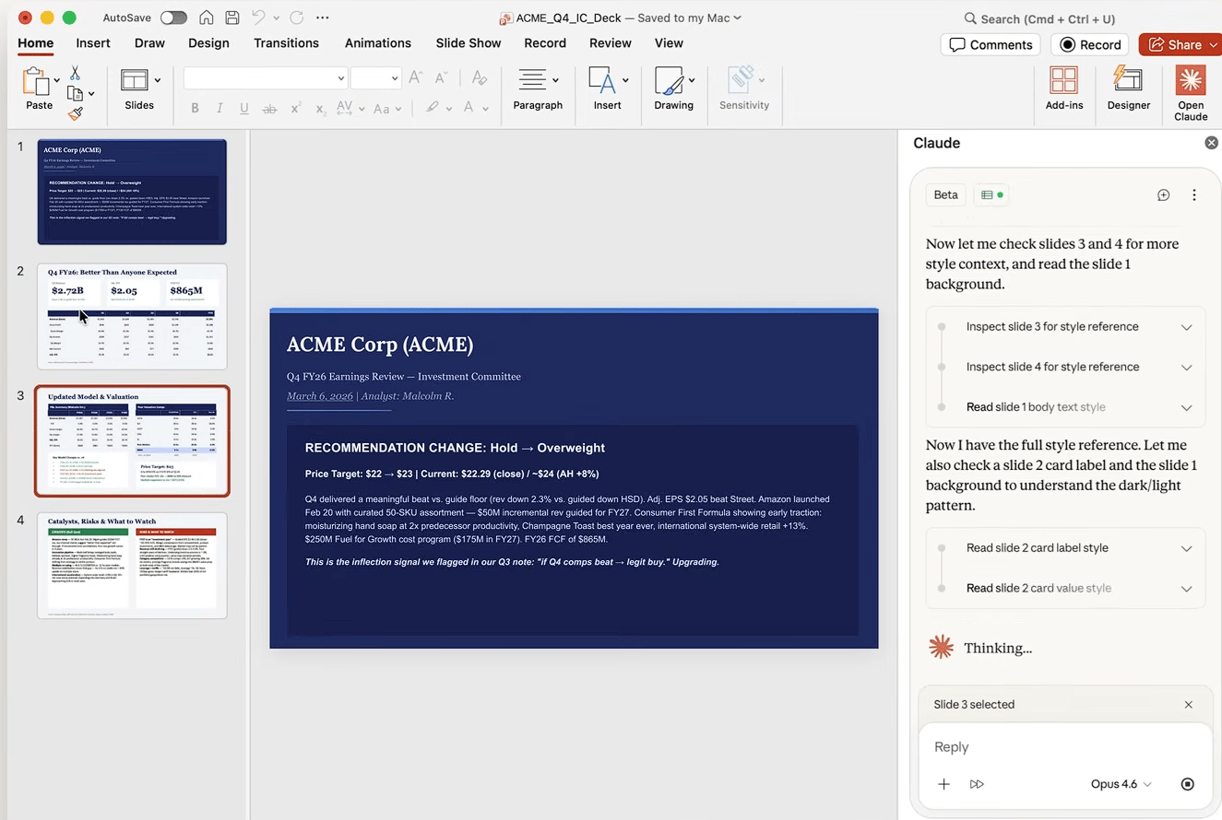This screenshot has height=820, width=1222.
Task: Toggle bold formatting
Action: click(x=195, y=109)
